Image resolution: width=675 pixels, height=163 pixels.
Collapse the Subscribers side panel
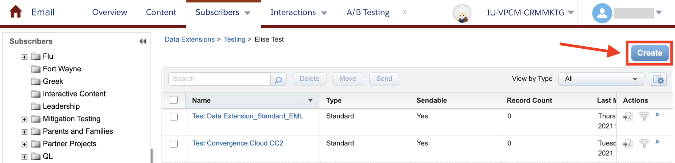coord(143,41)
